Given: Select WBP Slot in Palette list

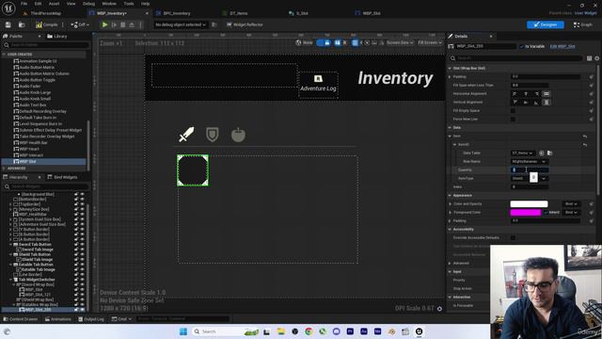Looking at the screenshot, I should (x=43, y=162).
